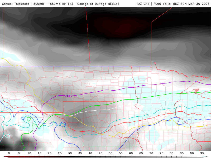Click the "Critical Thickness" title text
The width and height of the screenshot is (211, 158).
point(16,4)
